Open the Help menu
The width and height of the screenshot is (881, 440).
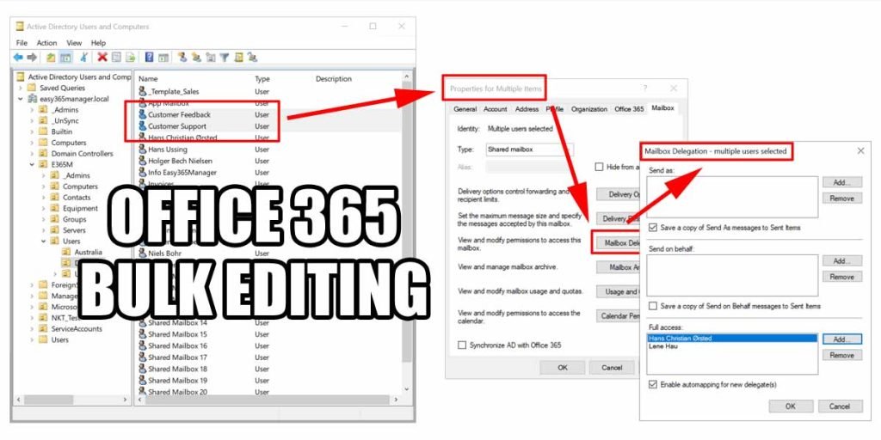[x=98, y=43]
